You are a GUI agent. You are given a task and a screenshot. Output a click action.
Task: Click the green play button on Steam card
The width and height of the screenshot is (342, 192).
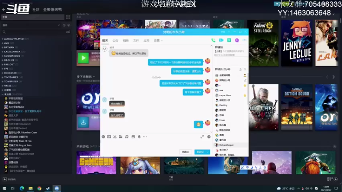83,58
